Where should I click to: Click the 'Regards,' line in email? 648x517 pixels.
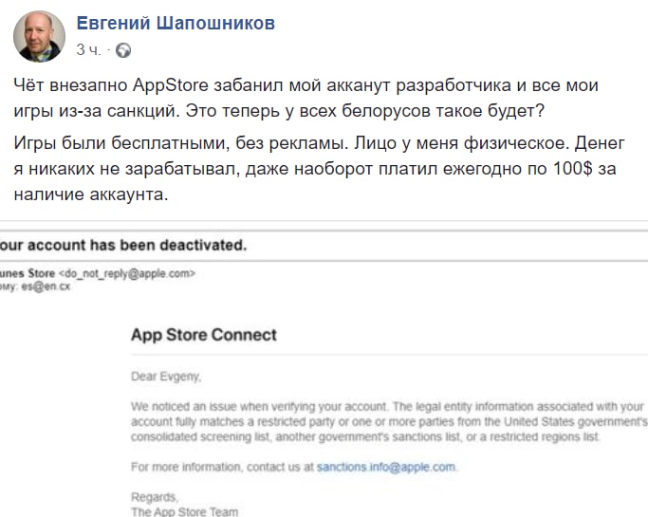pos(154,497)
